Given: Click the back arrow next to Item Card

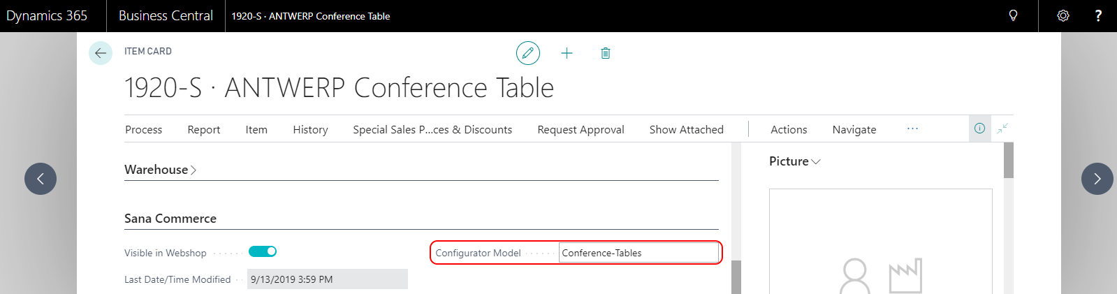Looking at the screenshot, I should pos(101,53).
